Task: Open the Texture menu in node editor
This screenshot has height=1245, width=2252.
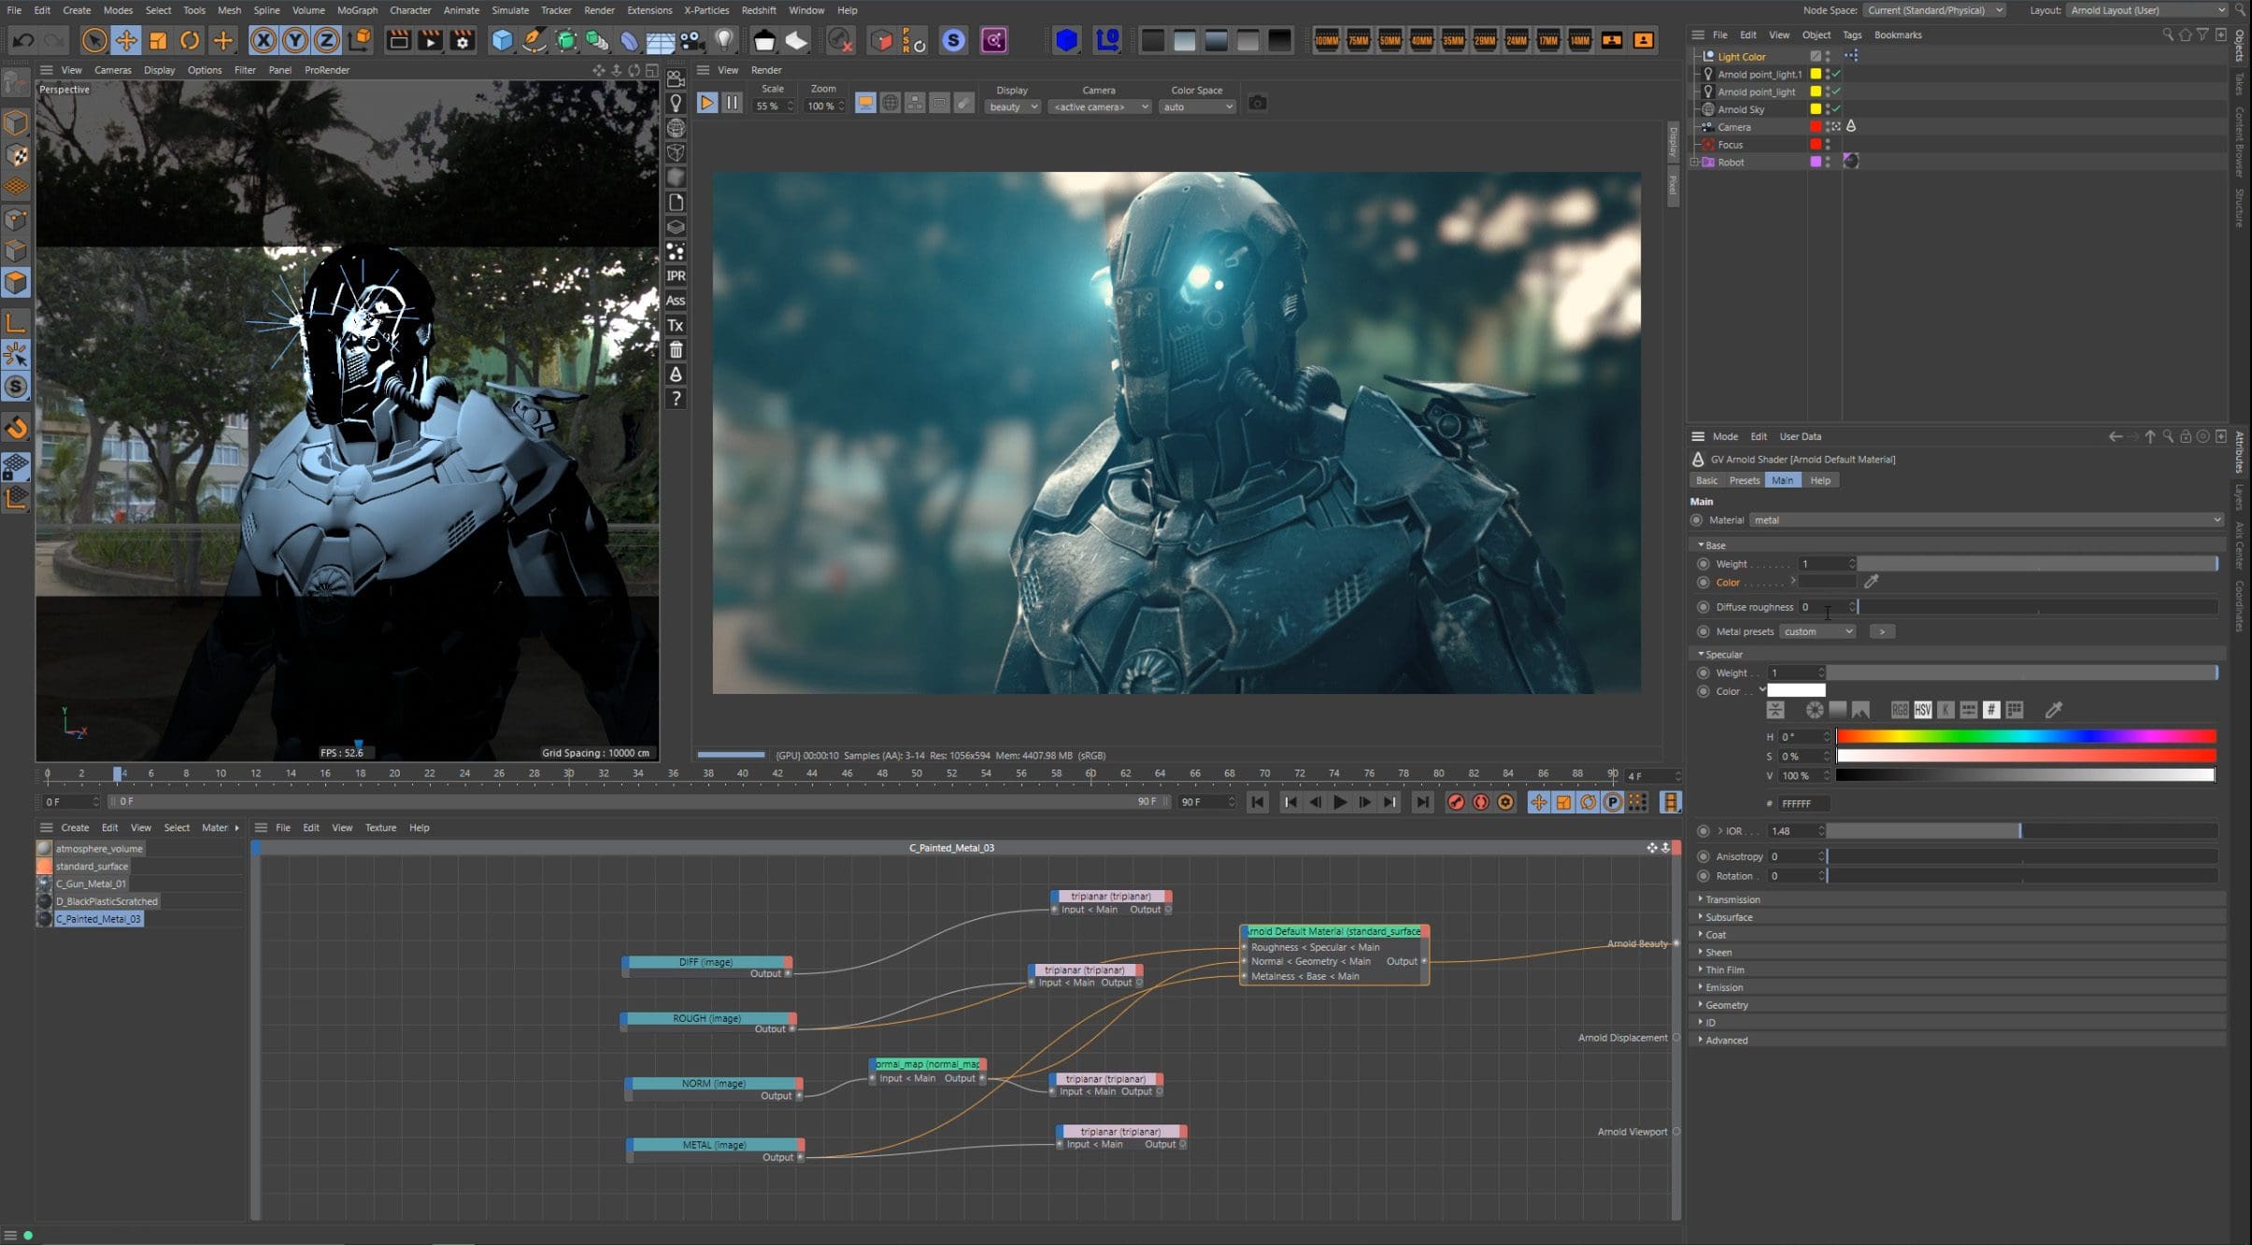Action: point(380,828)
